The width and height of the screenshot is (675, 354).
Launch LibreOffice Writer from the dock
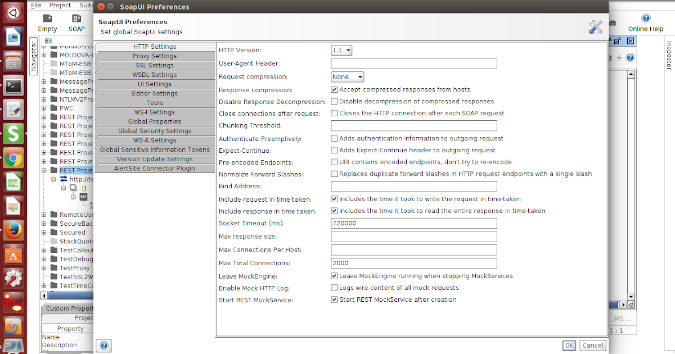(13, 37)
